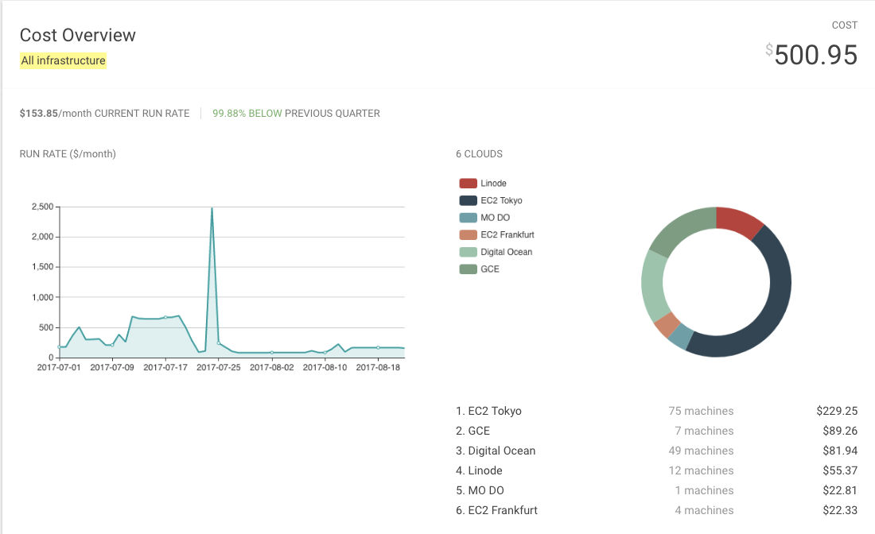Click the red Linode donut segment

(741, 222)
